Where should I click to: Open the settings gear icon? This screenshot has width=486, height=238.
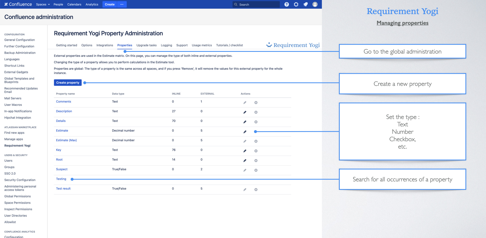(x=296, y=4)
